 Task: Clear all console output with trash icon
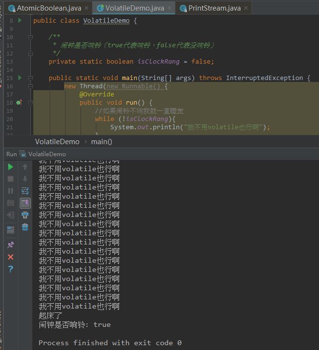(25, 227)
